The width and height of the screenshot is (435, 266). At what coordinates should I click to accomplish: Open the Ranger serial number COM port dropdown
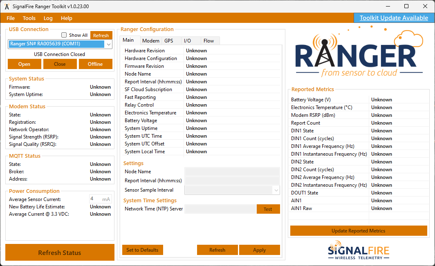coord(108,44)
